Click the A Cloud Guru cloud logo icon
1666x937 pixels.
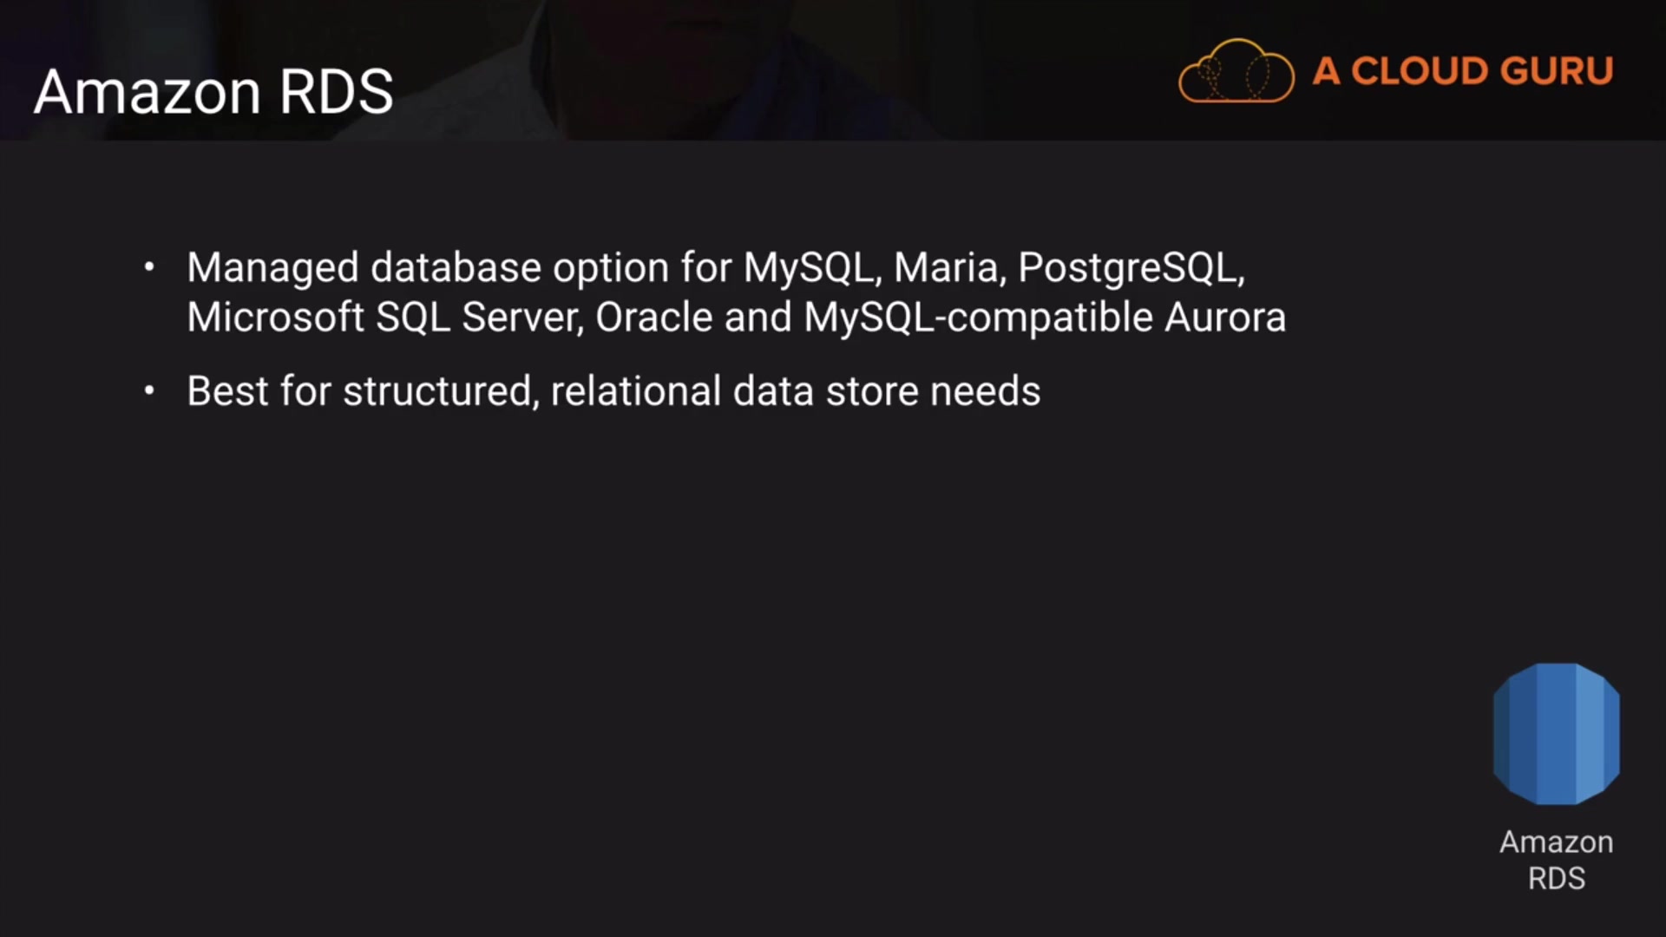[x=1236, y=71]
